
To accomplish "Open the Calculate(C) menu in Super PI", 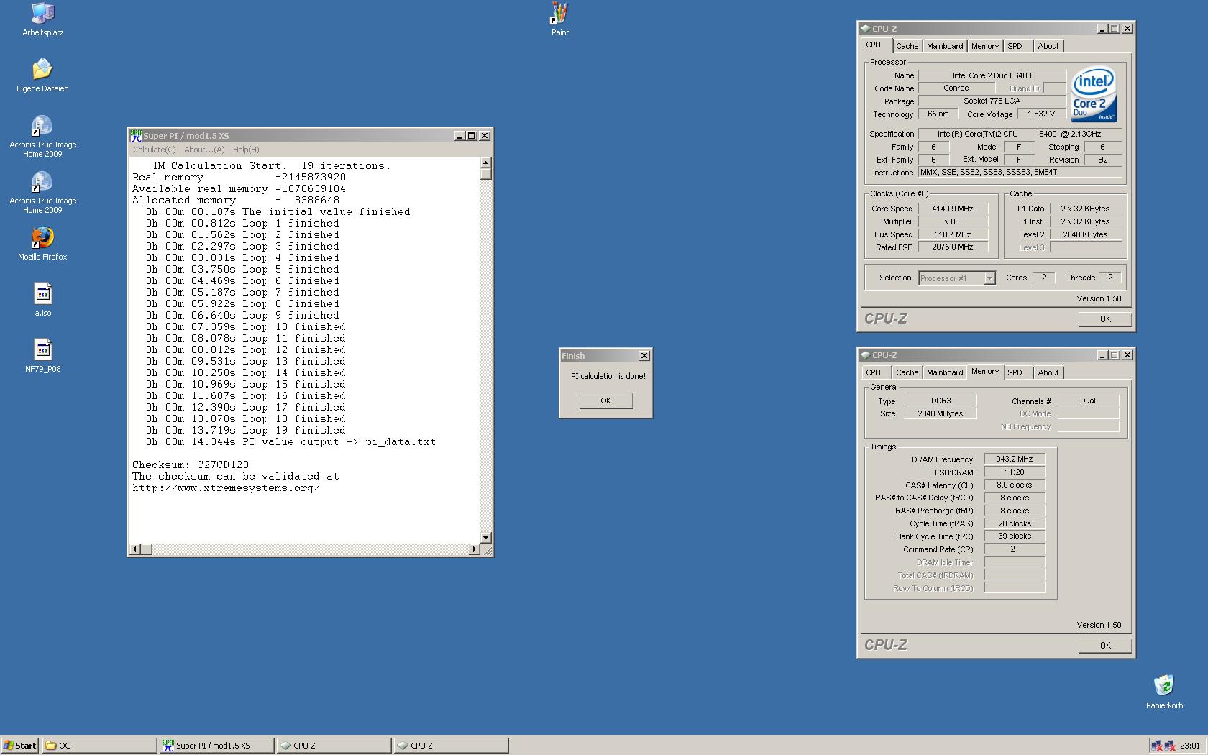I will 154,150.
